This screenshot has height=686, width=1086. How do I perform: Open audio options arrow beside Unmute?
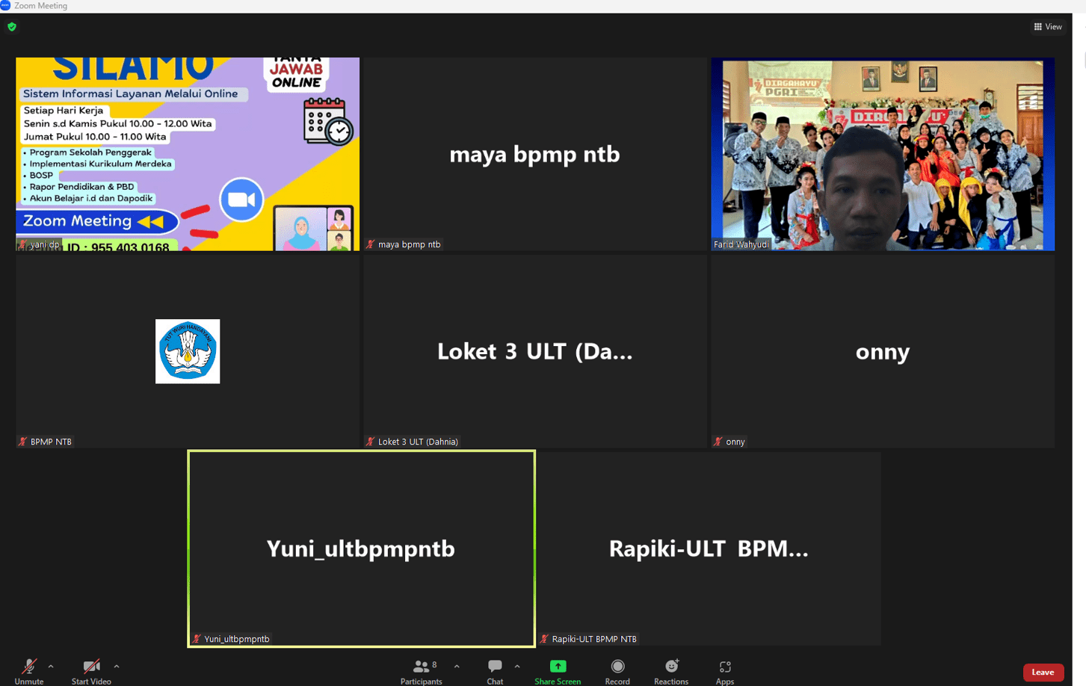[x=51, y=666]
